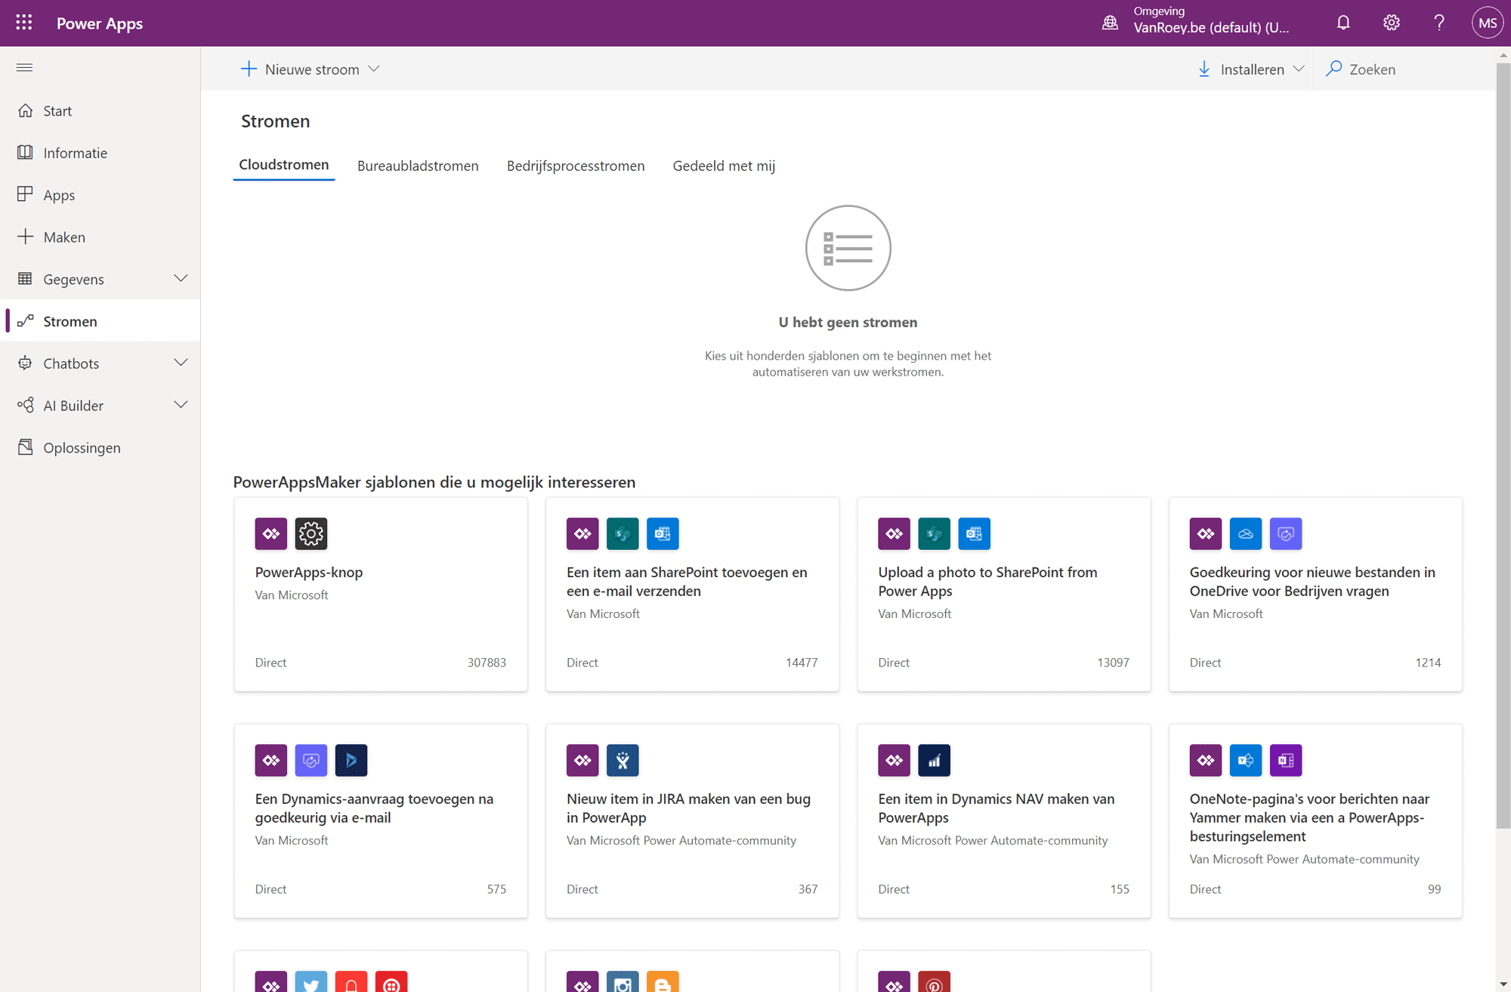The image size is (1511, 992).
Task: Click the Gegevens sidebar item
Action: (x=100, y=279)
